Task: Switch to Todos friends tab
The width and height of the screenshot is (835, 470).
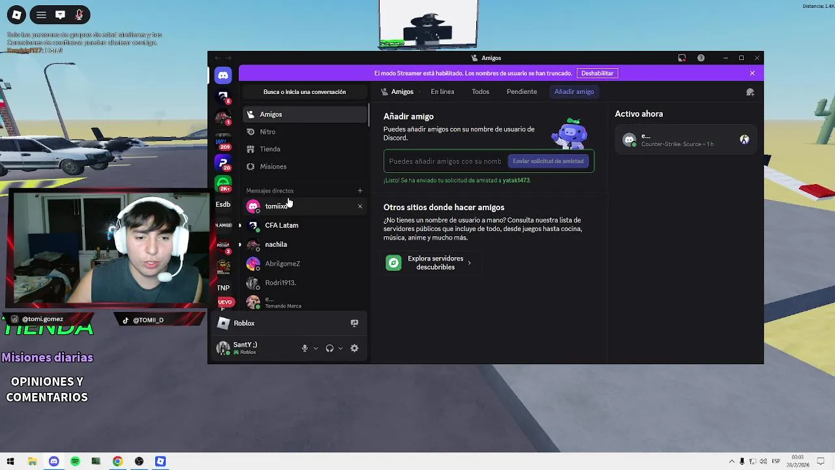Action: tap(480, 92)
